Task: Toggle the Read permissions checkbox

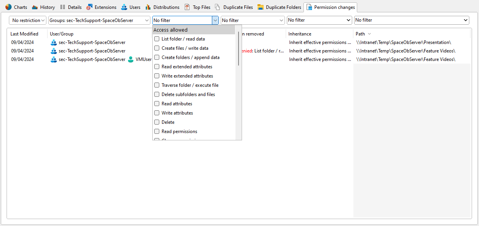Action: (157, 132)
